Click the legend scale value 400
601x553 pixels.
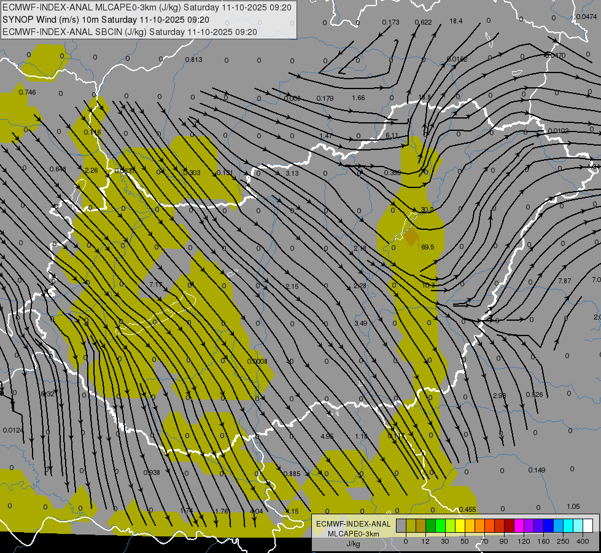583,541
